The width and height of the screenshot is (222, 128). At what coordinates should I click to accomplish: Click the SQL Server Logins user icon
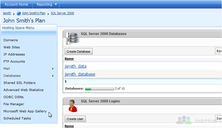coord(73,106)
